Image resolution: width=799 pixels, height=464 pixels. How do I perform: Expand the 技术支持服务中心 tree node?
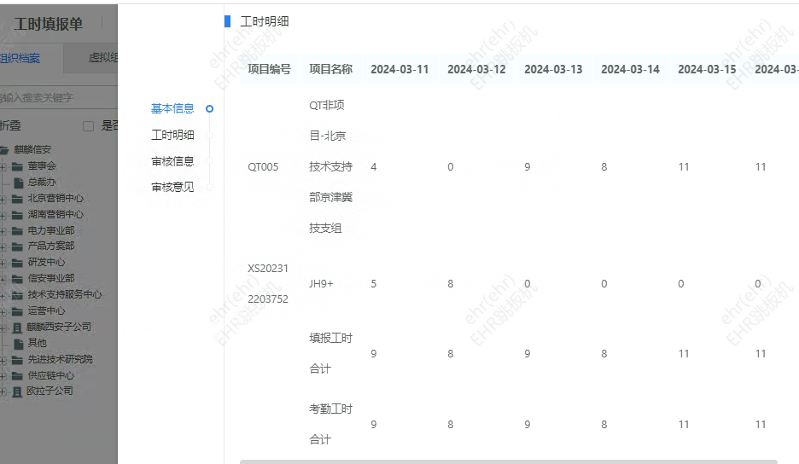click(3, 295)
